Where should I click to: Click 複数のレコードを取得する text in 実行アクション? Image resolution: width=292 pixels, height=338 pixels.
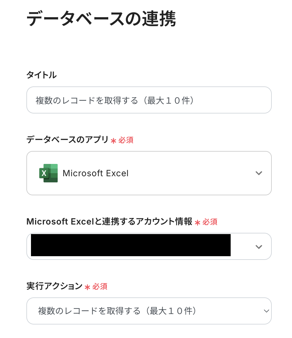point(117,311)
